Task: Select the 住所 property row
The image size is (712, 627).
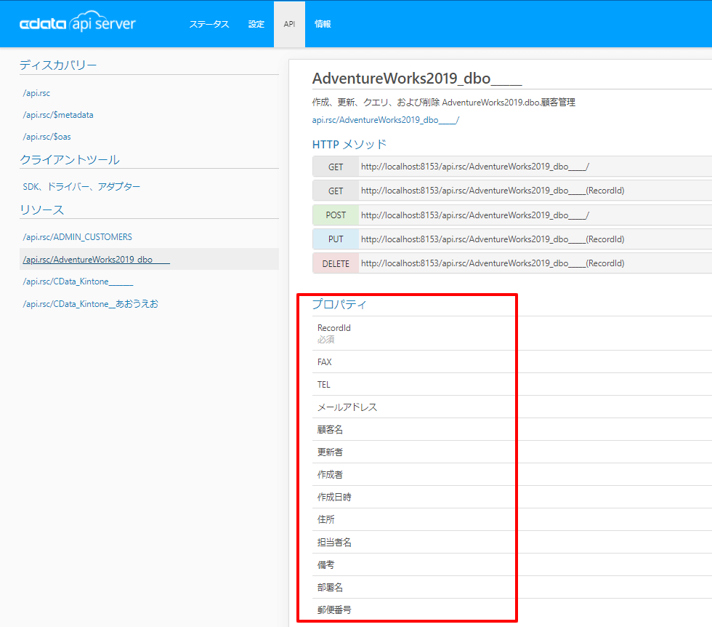Action: coord(511,519)
